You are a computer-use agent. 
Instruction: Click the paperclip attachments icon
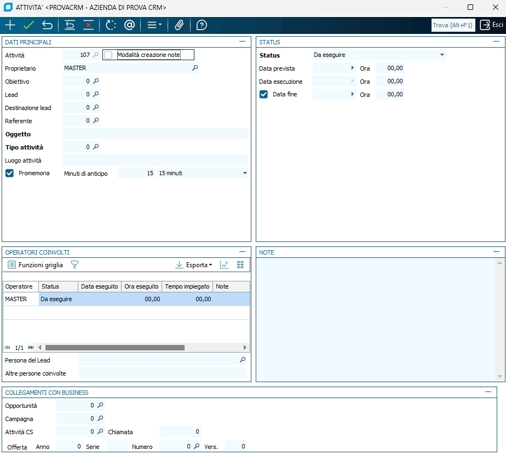coord(179,25)
